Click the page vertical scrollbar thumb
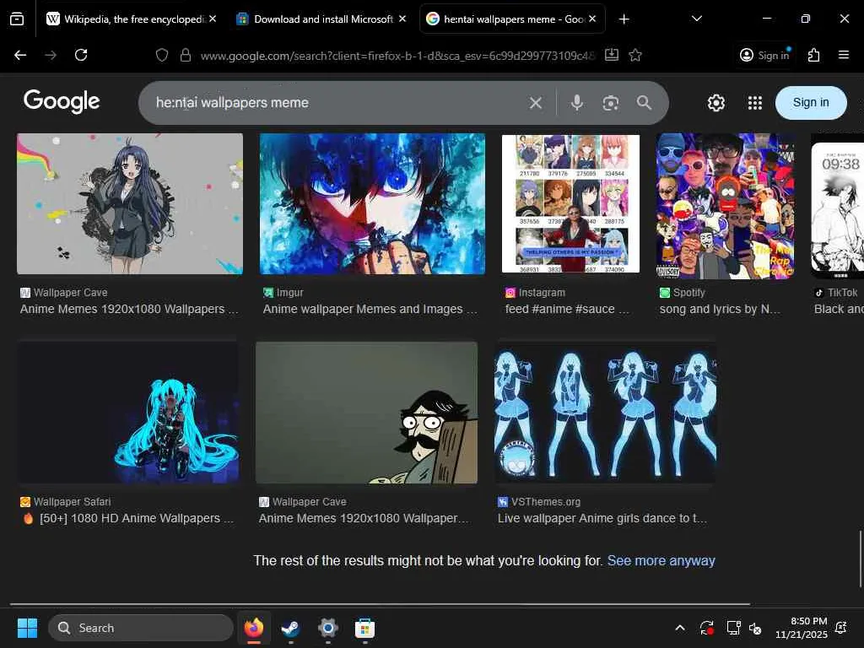864x648 pixels. pos(860,559)
